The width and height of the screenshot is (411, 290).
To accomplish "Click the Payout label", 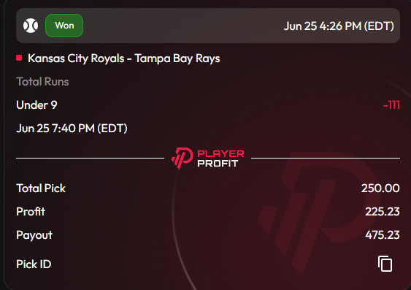I will pos(34,235).
